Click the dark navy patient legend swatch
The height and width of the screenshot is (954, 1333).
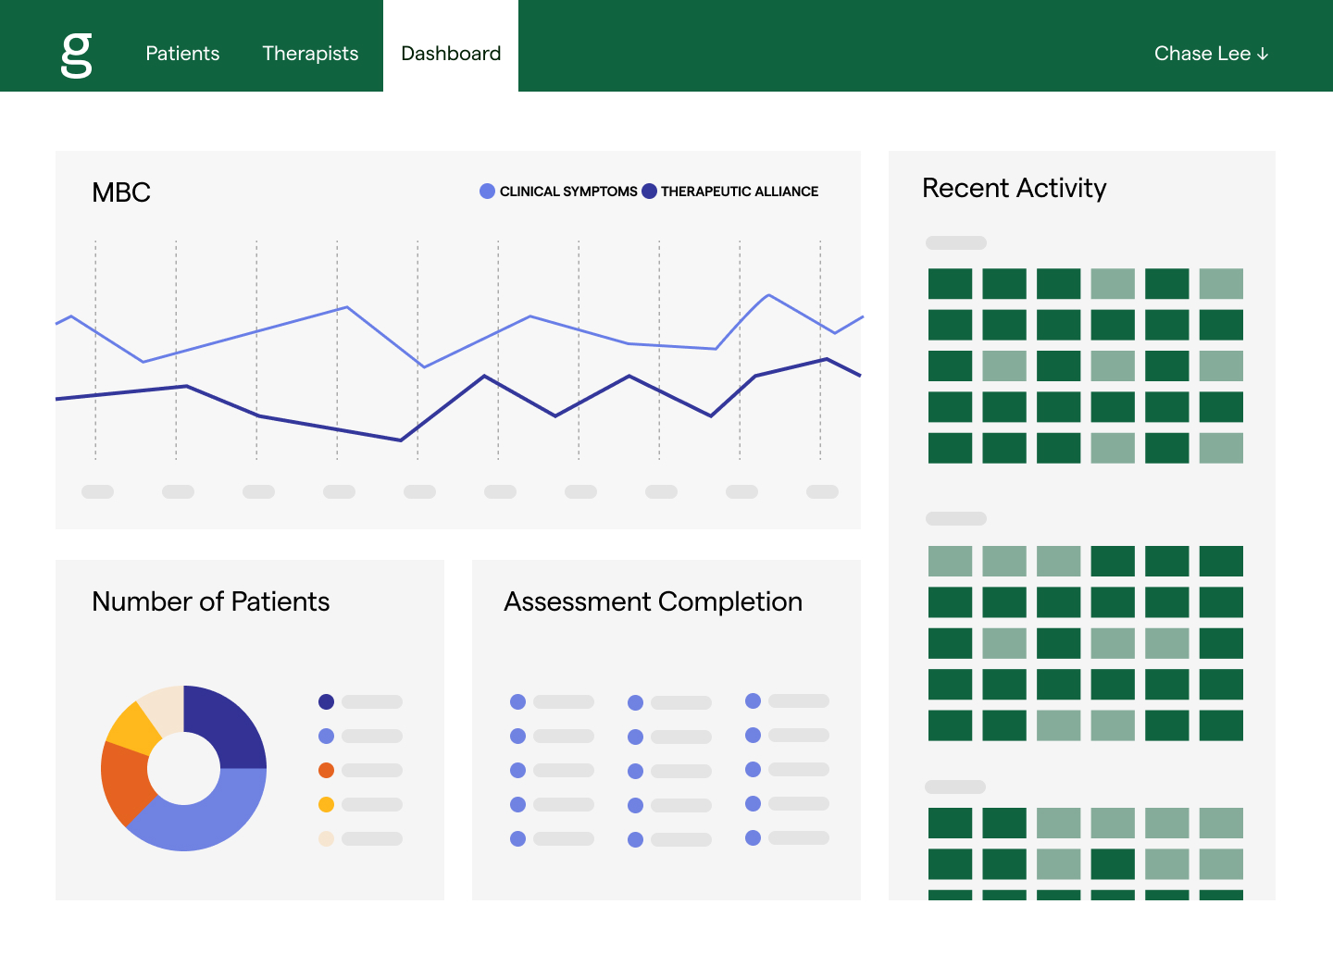326,702
